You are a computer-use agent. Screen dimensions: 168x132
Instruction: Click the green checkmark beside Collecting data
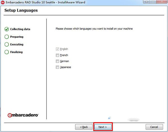tap(7, 29)
